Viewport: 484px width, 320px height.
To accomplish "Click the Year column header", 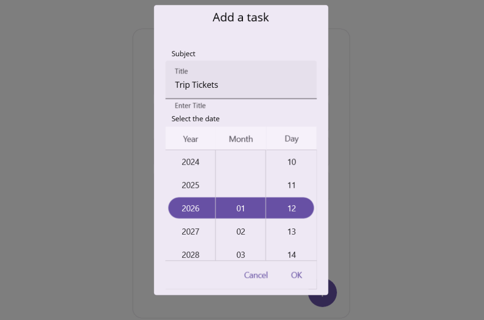I will click(190, 139).
